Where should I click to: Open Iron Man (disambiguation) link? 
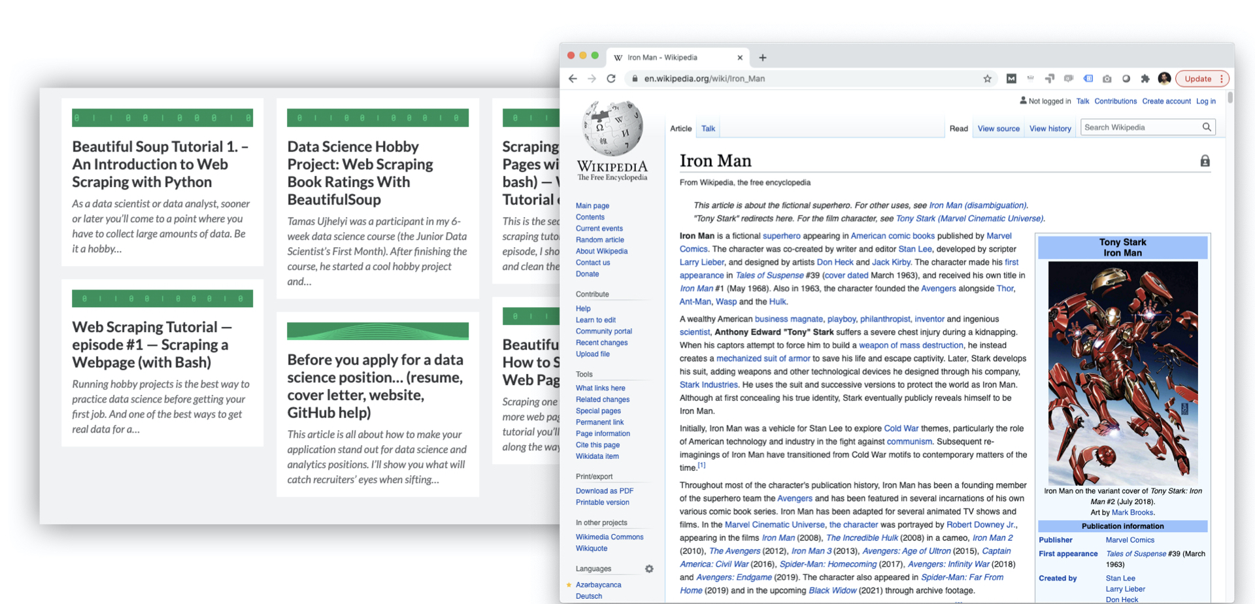pos(977,205)
